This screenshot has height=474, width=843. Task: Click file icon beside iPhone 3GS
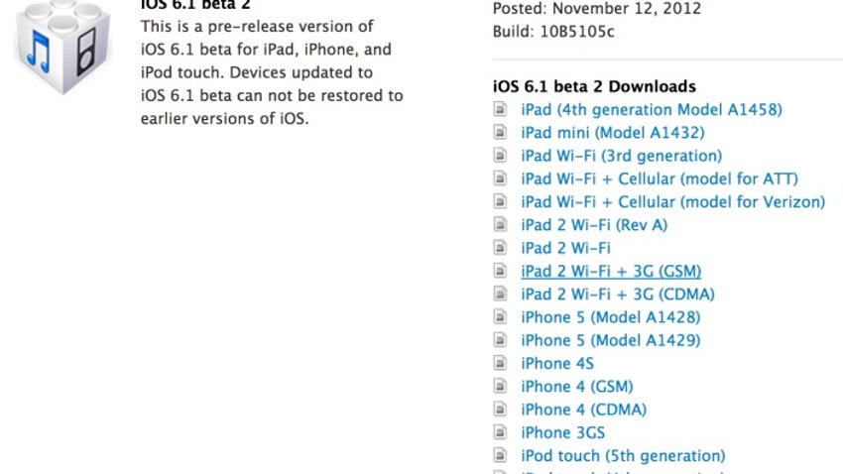coord(500,432)
